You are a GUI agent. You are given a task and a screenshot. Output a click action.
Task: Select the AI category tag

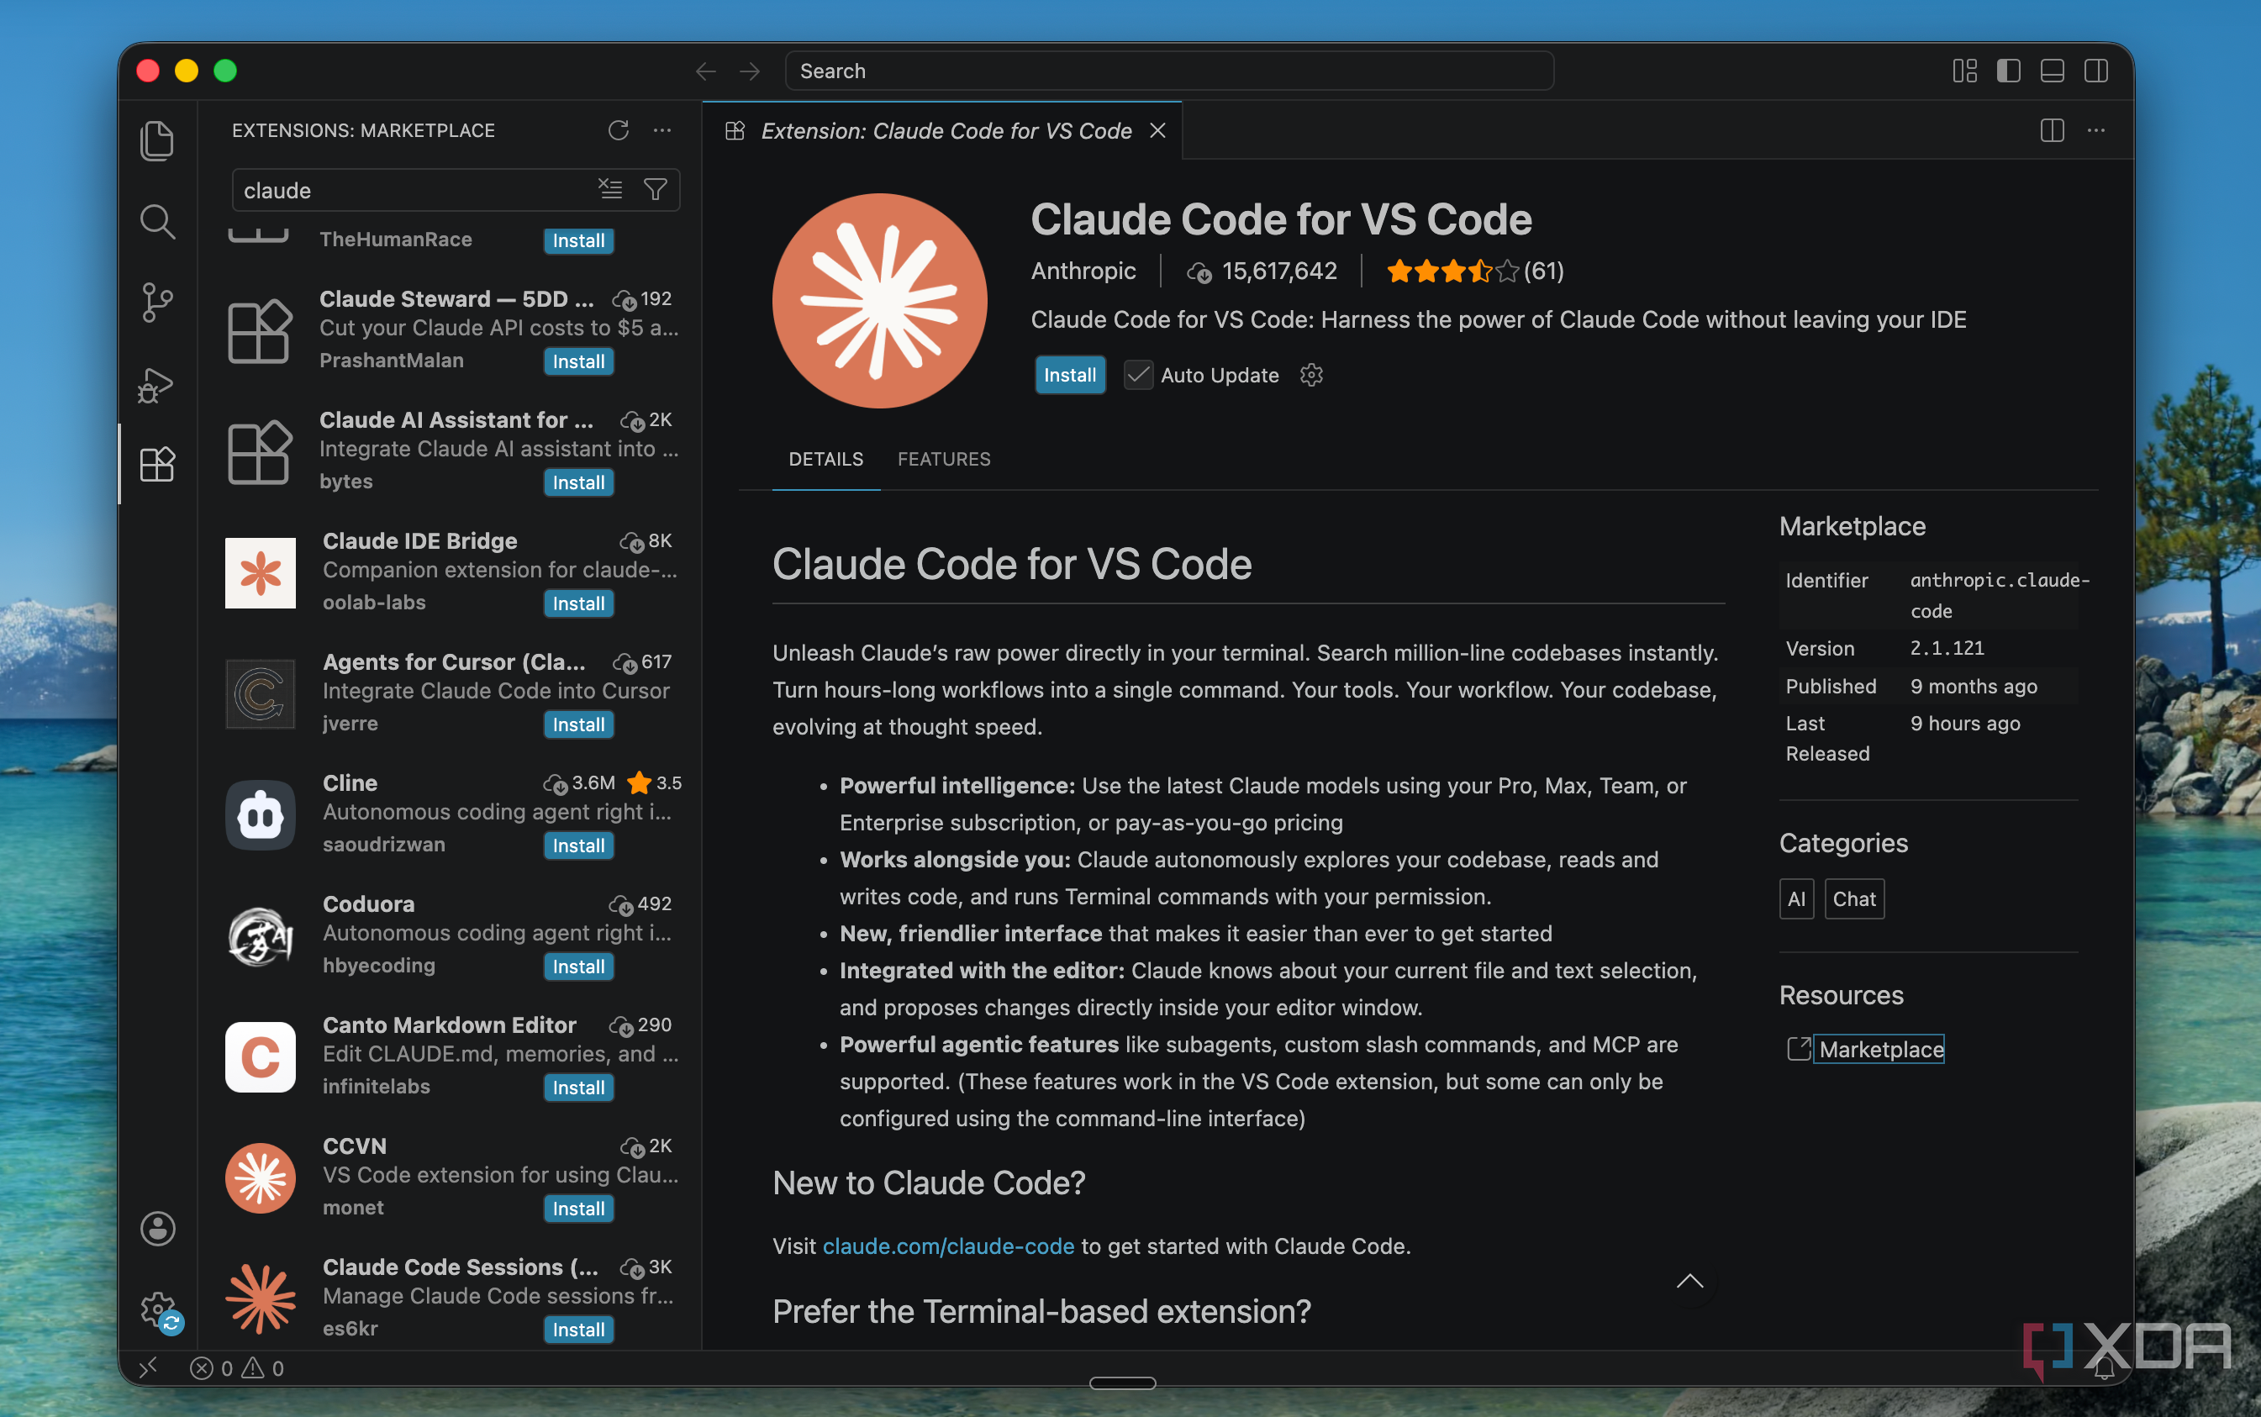coord(1796,898)
